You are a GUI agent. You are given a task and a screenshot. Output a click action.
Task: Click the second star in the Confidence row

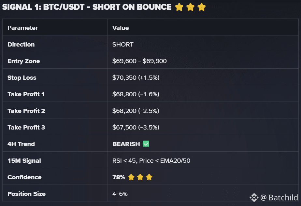[x=140, y=177]
